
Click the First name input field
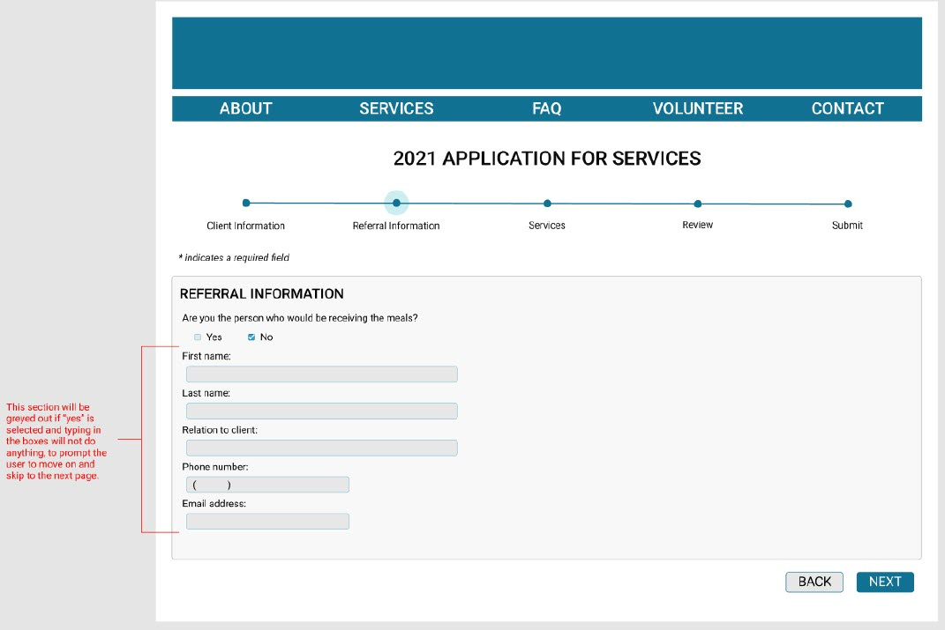tap(321, 374)
